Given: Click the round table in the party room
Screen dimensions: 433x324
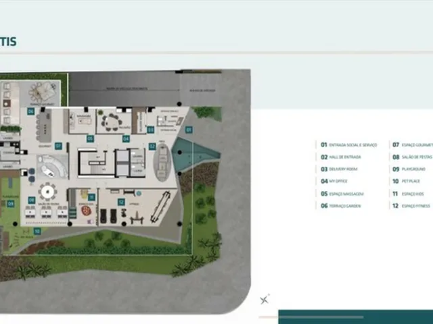Looking at the screenshot, I should (47, 192).
